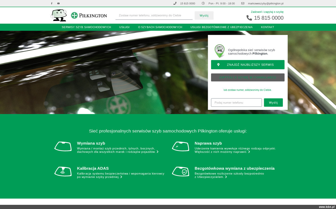Viewport: 336px width, 209px height.
Task: Open the markoweszyby@pilkington.pl email link
Action: tap(266, 3)
